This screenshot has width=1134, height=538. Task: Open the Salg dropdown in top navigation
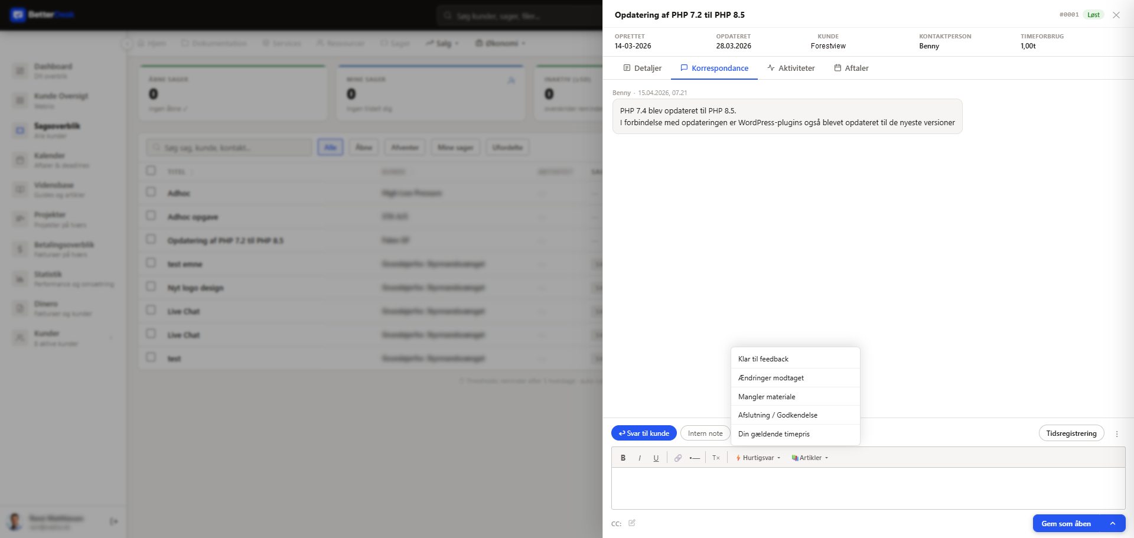tap(442, 43)
